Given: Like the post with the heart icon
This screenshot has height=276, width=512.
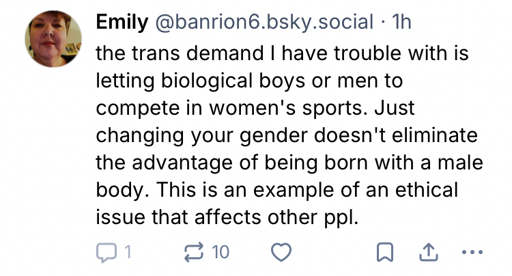Looking at the screenshot, I should [x=281, y=252].
